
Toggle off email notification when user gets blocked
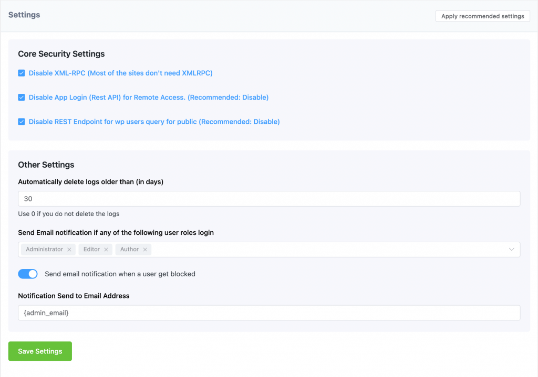coord(27,274)
